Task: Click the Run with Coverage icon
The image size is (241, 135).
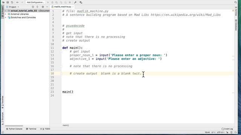Action: tap(57, 2)
